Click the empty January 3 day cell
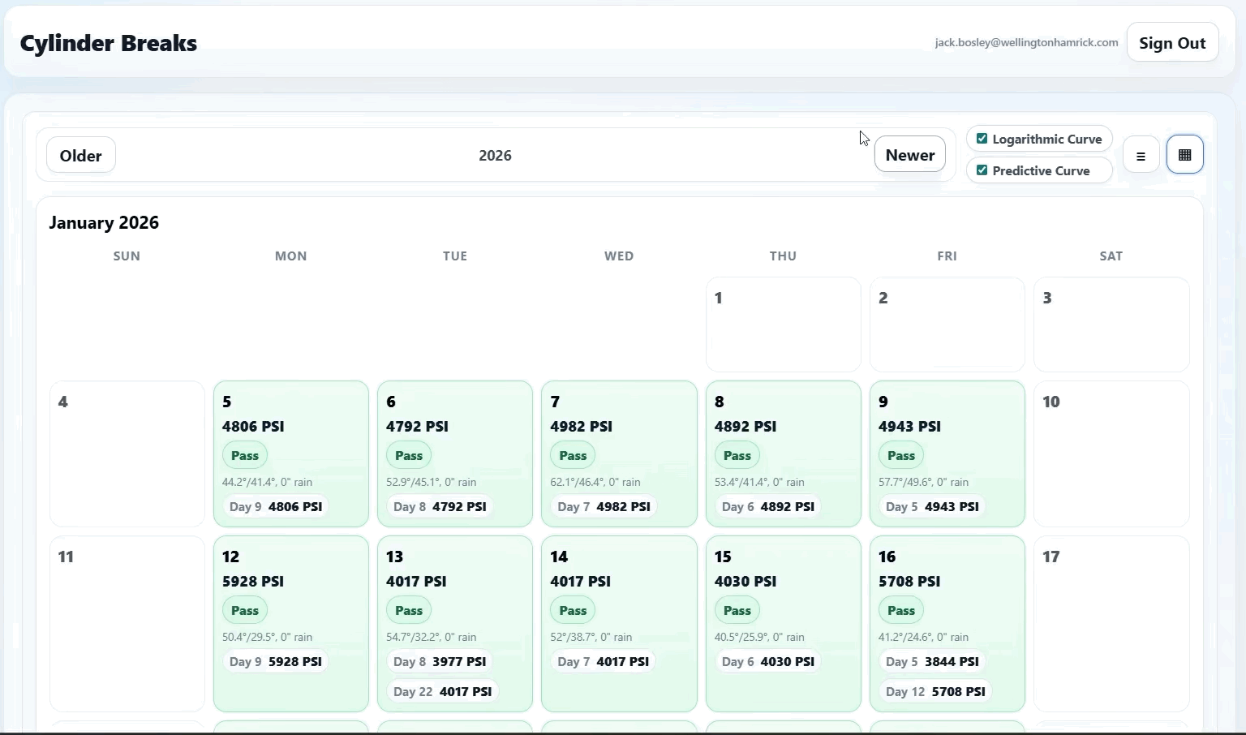The image size is (1246, 735). [x=1111, y=325]
